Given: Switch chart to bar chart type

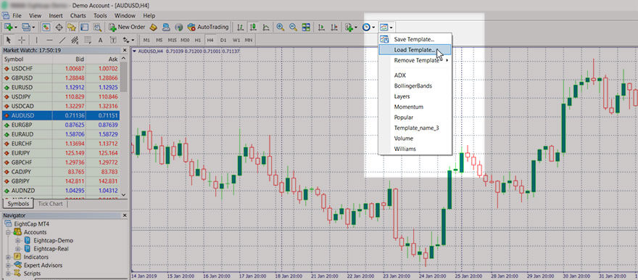Looking at the screenshot, I should tap(241, 28).
